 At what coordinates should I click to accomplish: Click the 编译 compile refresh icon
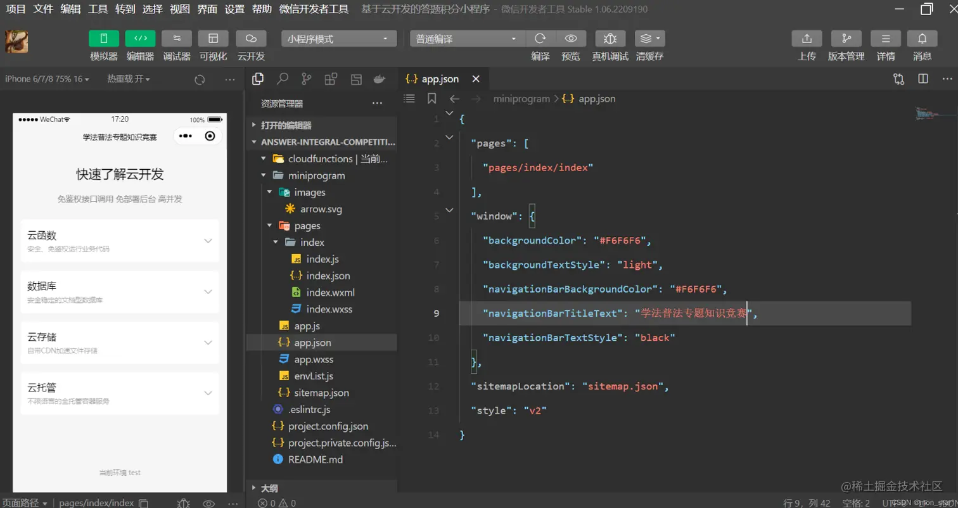point(540,38)
